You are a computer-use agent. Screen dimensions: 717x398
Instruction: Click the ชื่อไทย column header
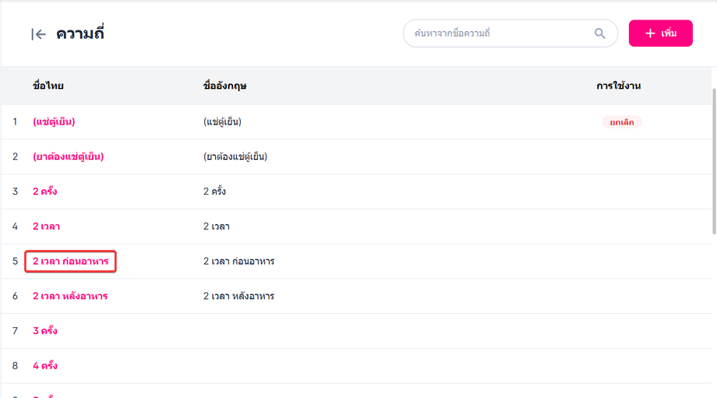pos(48,86)
